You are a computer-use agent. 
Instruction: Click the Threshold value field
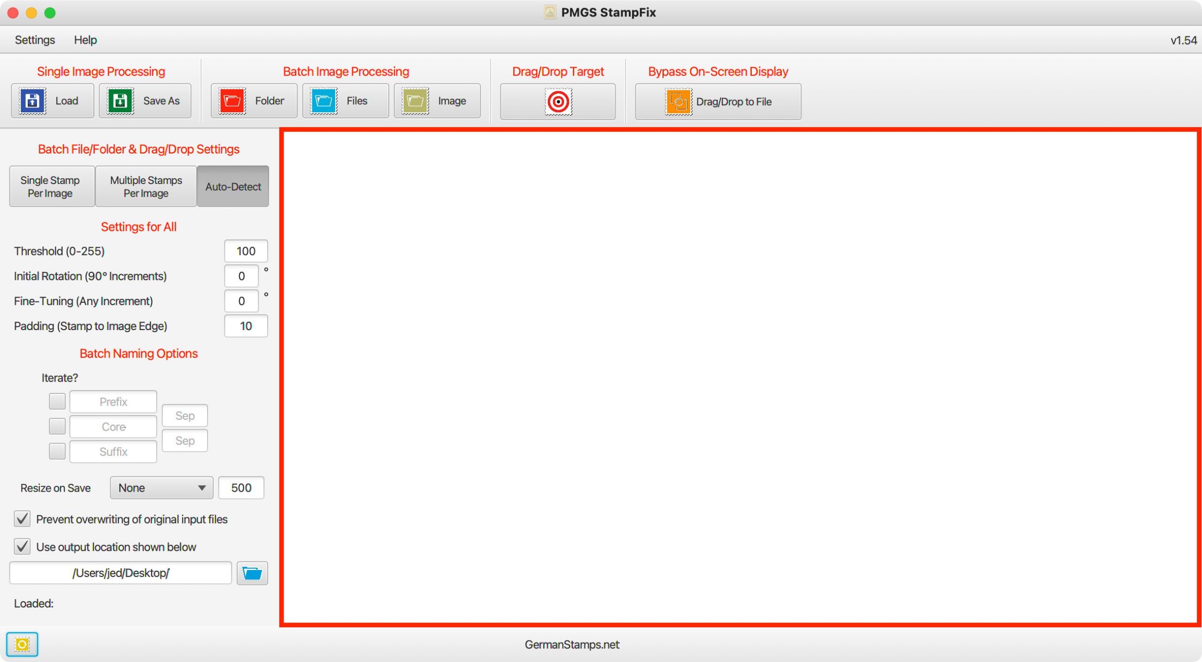click(x=246, y=251)
